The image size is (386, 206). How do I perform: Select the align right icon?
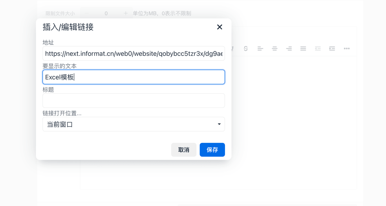[289, 48]
